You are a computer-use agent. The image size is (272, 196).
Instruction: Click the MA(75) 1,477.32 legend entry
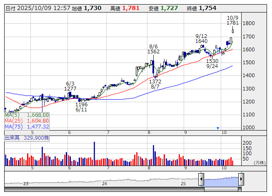coord(27,127)
